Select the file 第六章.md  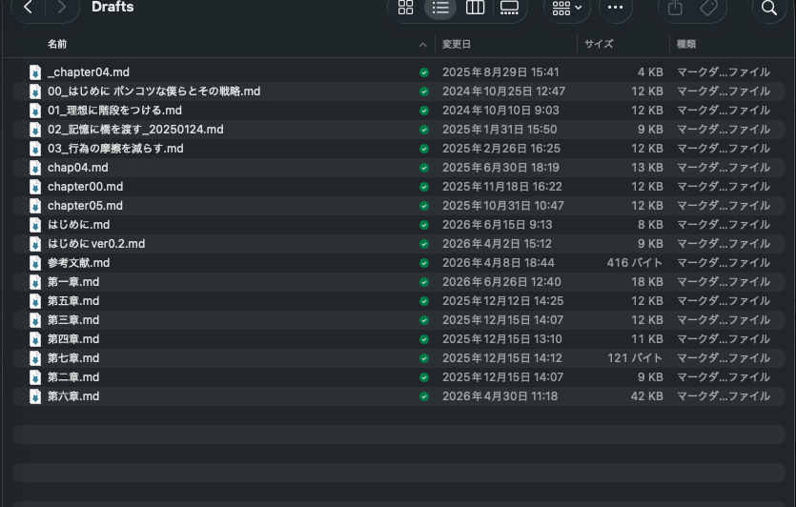(x=73, y=396)
